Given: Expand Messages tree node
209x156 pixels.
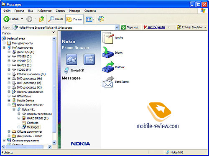Looking at the screenshot, I should pyautogui.click(x=19, y=127).
